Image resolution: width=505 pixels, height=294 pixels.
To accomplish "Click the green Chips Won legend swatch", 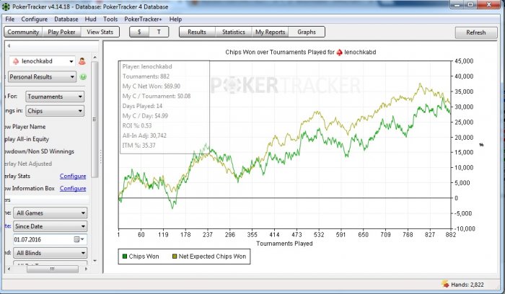I will pyautogui.click(x=125, y=257).
